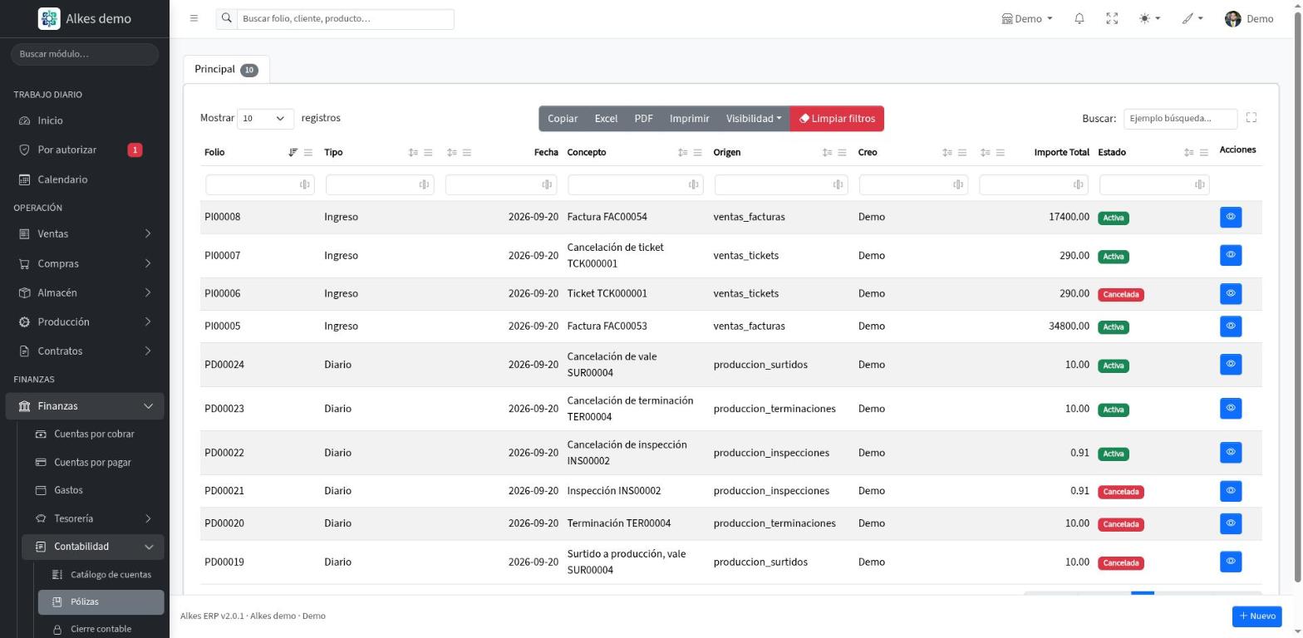This screenshot has height=638, width=1303.
Task: View details of póliza PD00024
Action: click(x=1231, y=364)
